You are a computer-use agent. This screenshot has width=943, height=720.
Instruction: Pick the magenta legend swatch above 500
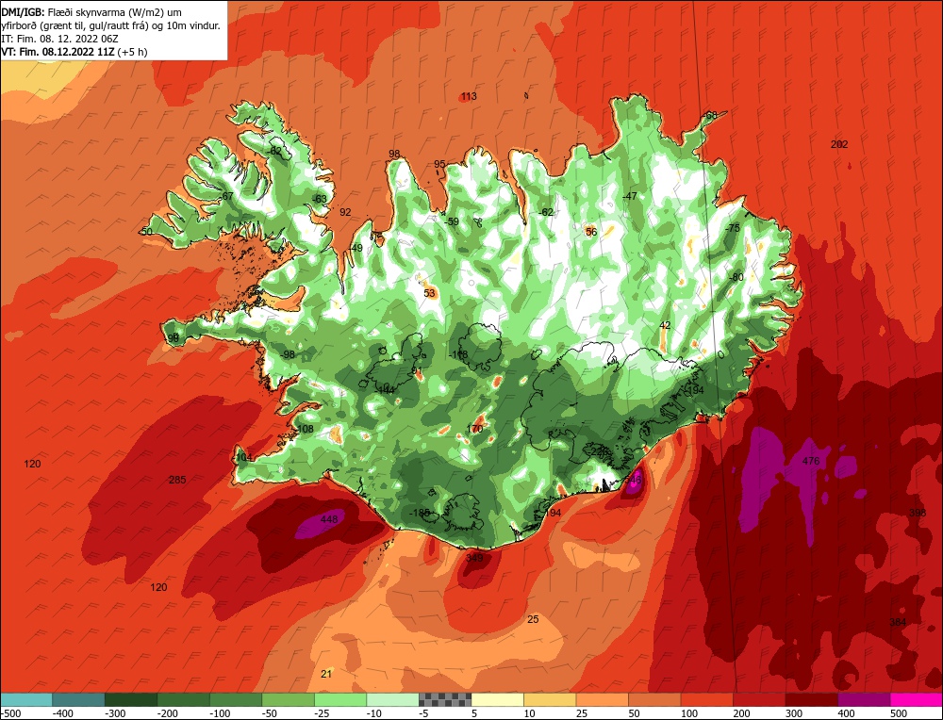[x=916, y=699]
